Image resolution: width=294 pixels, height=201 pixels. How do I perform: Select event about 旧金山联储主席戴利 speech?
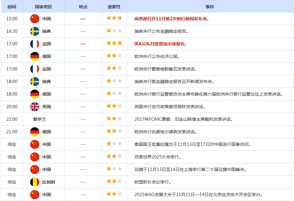tap(184, 119)
